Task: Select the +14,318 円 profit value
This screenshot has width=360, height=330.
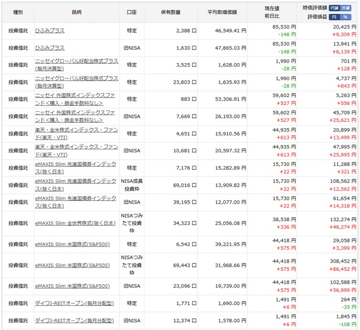Action: click(343, 206)
